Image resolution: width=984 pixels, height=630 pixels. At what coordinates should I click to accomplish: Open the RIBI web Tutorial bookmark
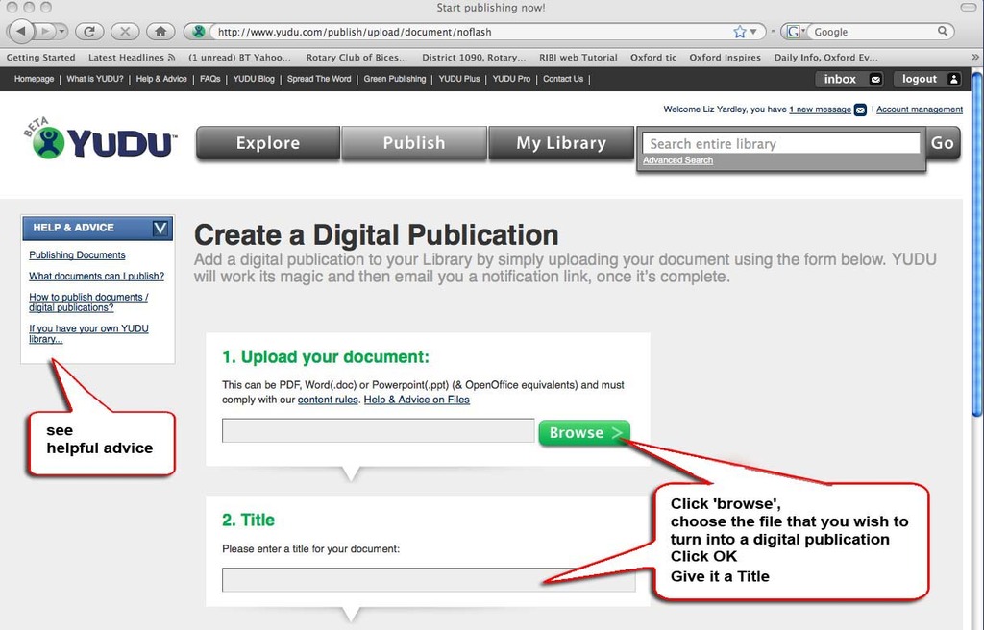coord(578,57)
